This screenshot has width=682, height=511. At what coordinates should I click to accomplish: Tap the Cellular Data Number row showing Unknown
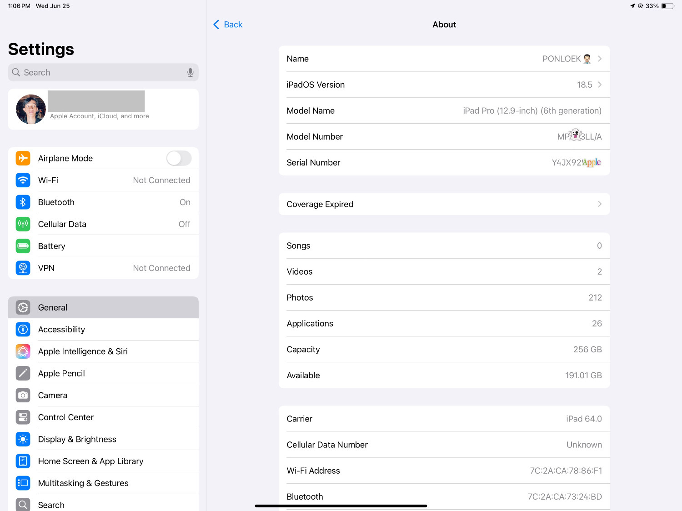coord(444,445)
